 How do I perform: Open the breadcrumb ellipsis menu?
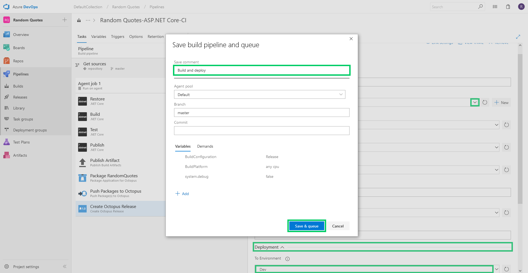(88, 20)
